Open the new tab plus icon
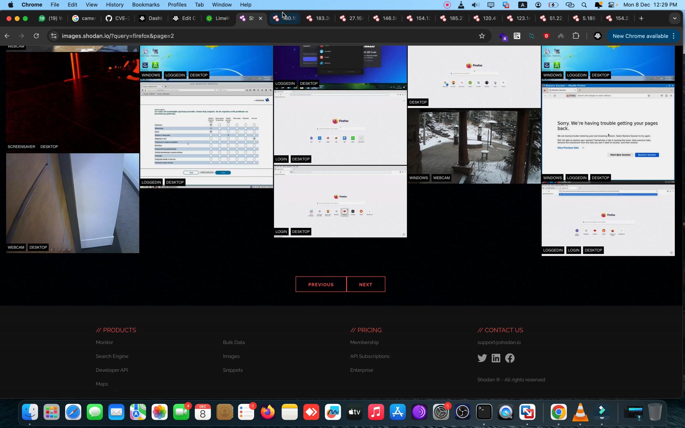 (641, 18)
